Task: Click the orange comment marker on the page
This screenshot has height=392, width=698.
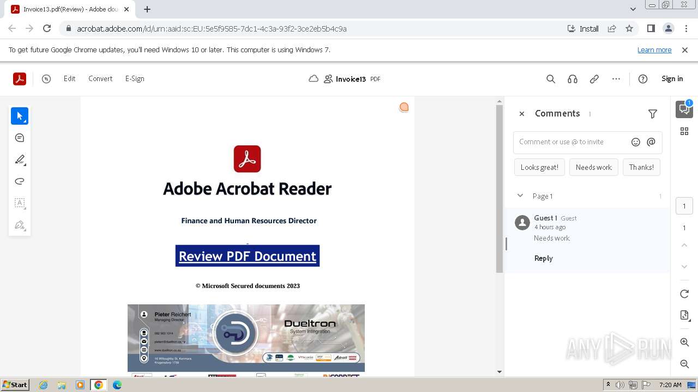Action: tap(404, 107)
